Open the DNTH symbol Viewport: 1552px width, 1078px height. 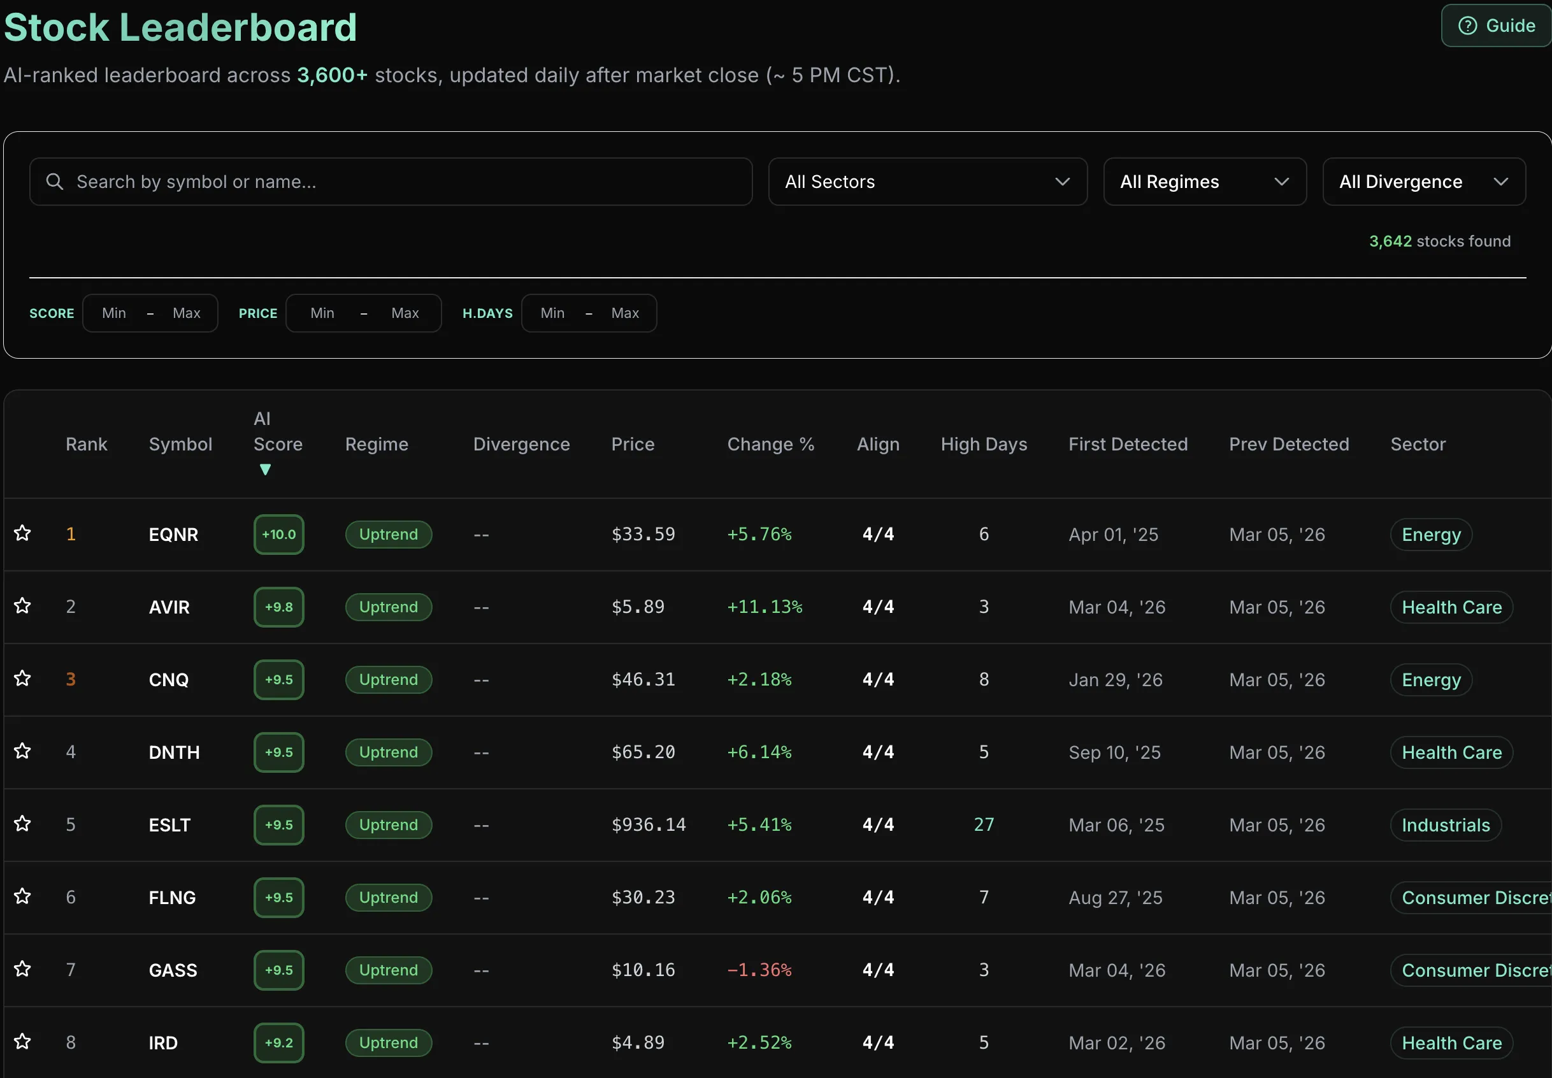tap(174, 752)
